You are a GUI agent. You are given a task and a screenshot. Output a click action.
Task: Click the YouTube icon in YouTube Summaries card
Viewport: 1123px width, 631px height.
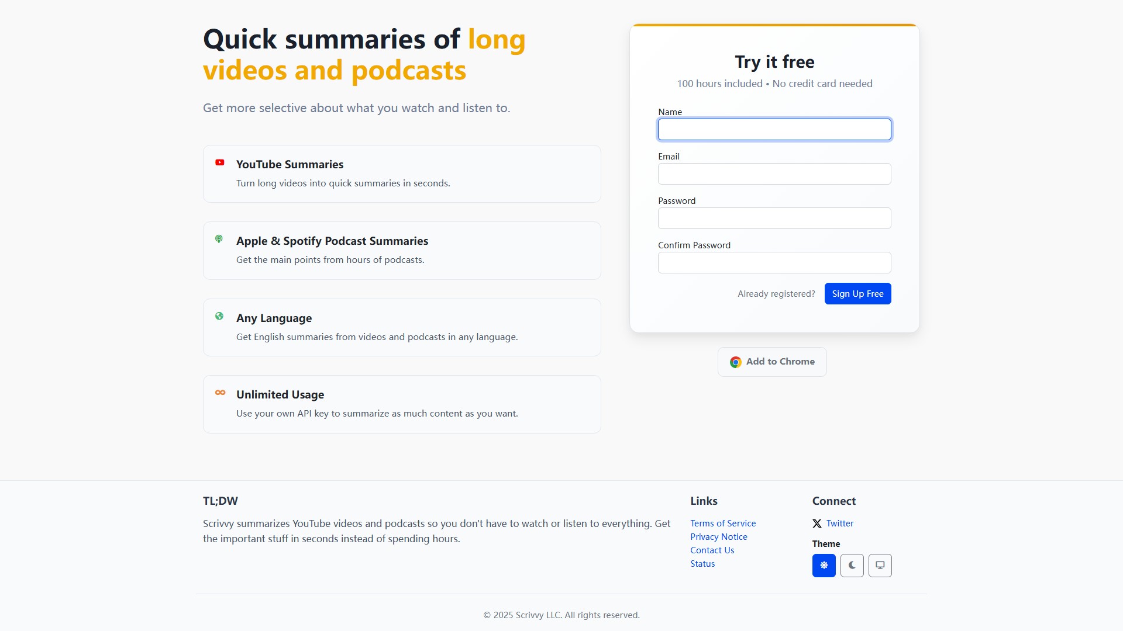click(x=220, y=162)
